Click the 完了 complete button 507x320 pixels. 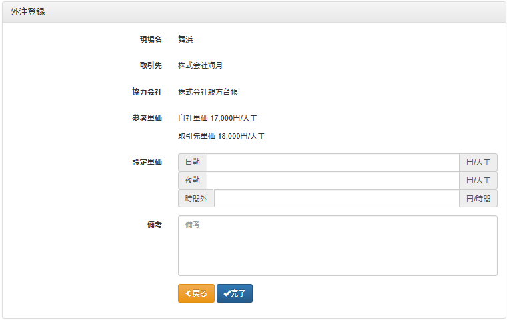coord(235,293)
